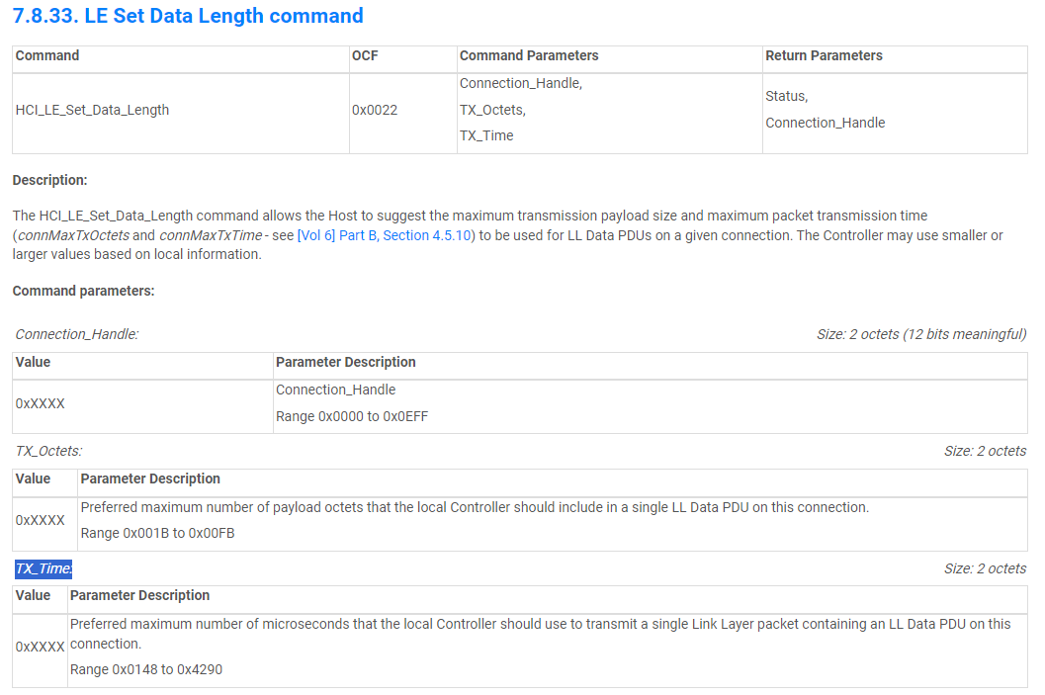Click the OCF column header
Viewport: 1045px width, 695px height.
[x=365, y=55]
